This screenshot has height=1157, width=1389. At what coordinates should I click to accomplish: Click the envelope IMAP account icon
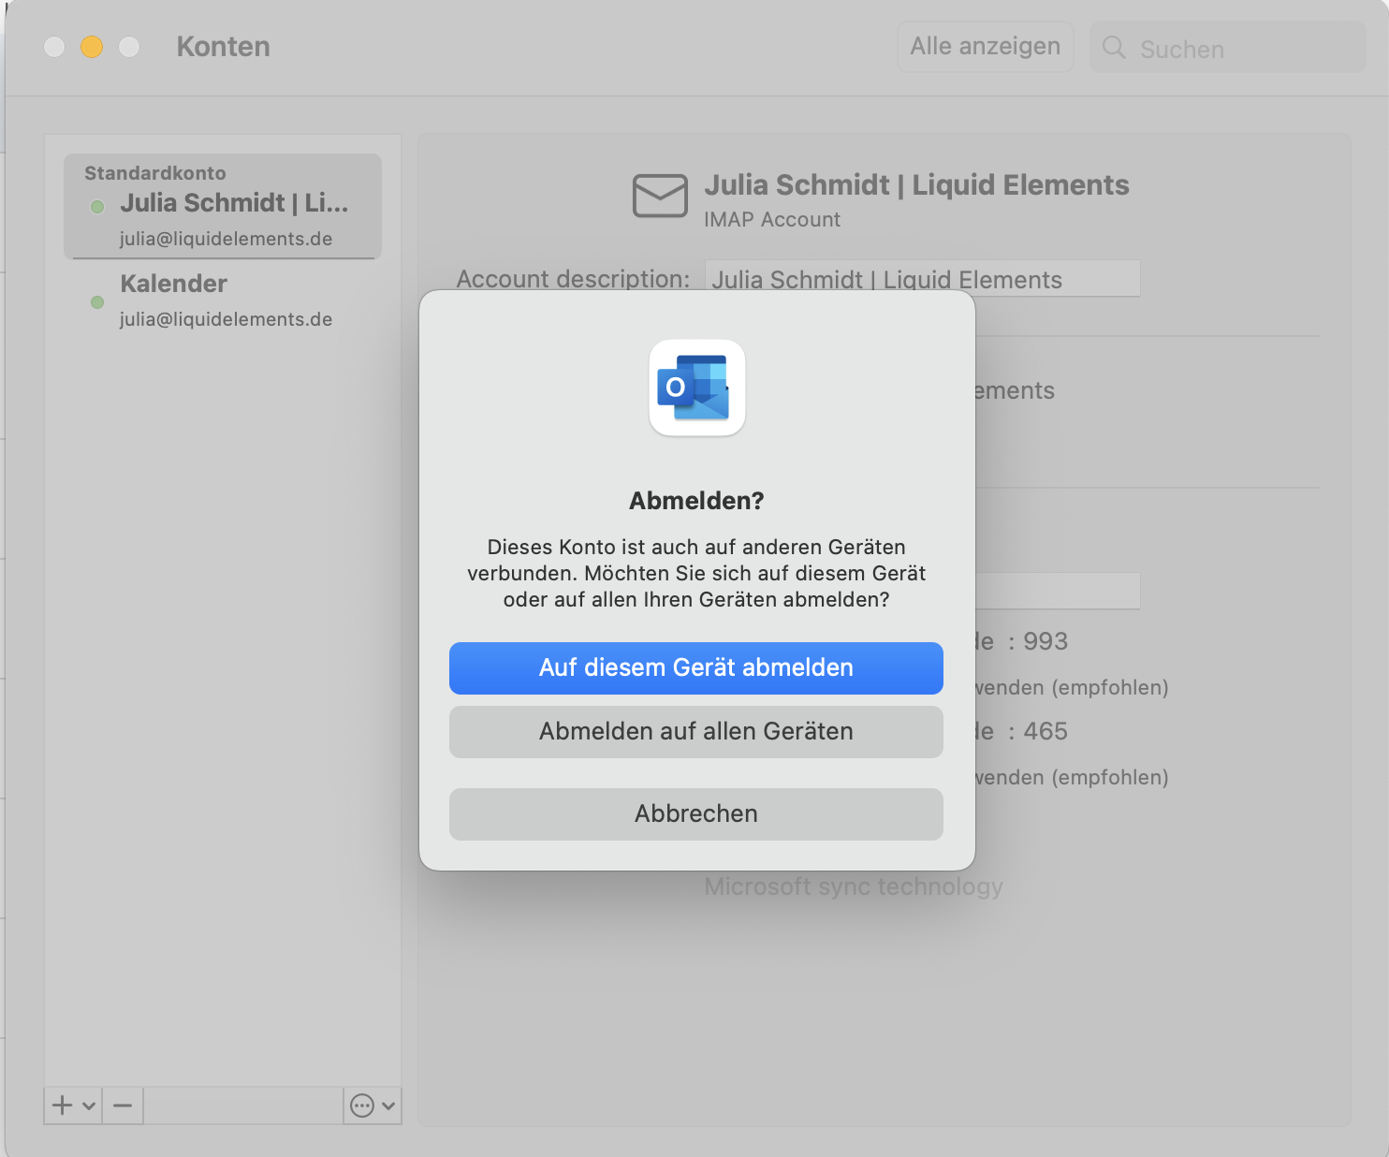(660, 196)
